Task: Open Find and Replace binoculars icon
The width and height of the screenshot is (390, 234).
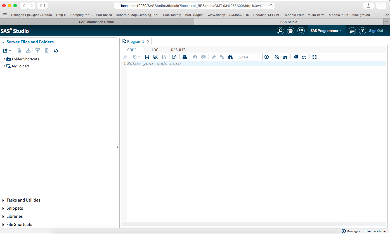Action: coord(285,57)
